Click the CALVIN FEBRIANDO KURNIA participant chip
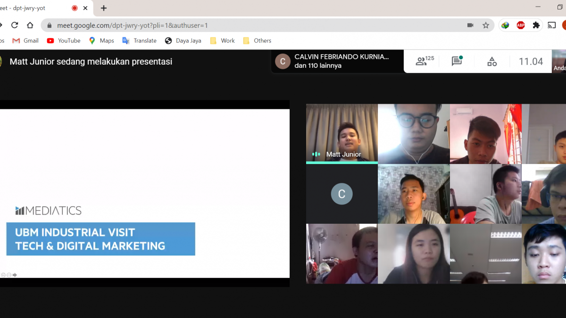The width and height of the screenshot is (566, 318). [x=337, y=61]
